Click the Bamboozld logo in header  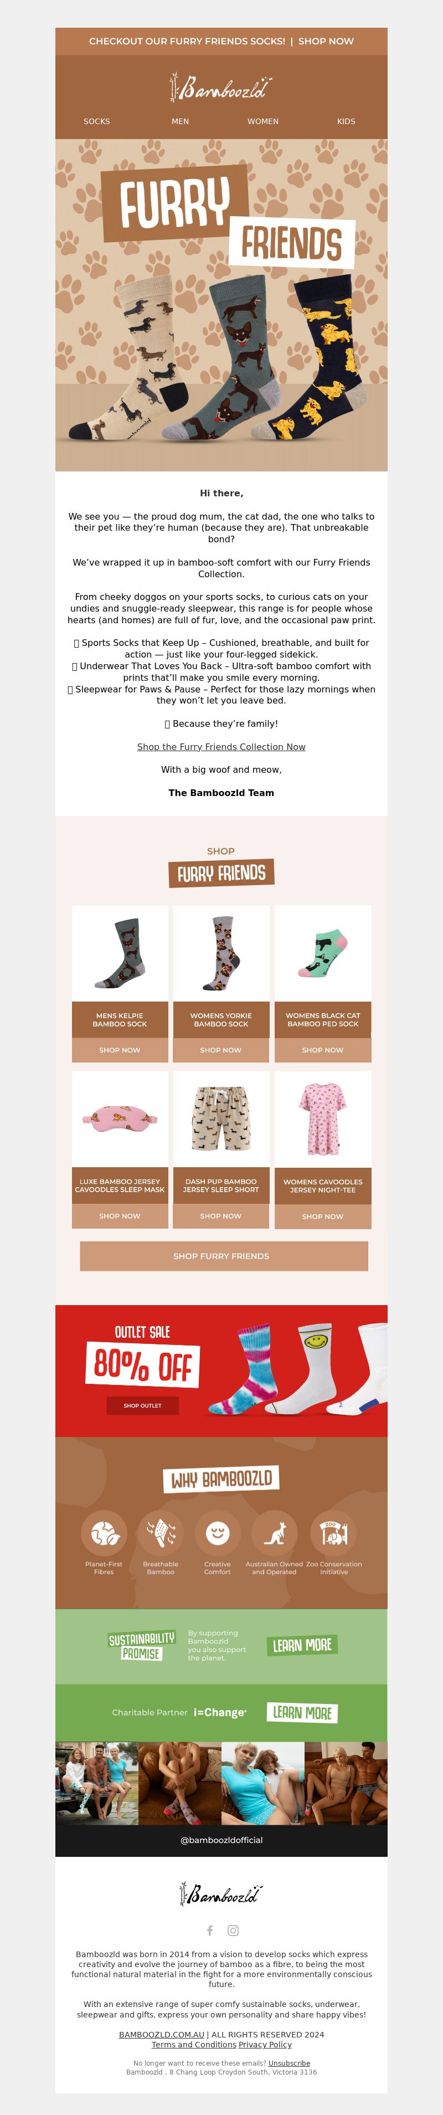tap(221, 87)
